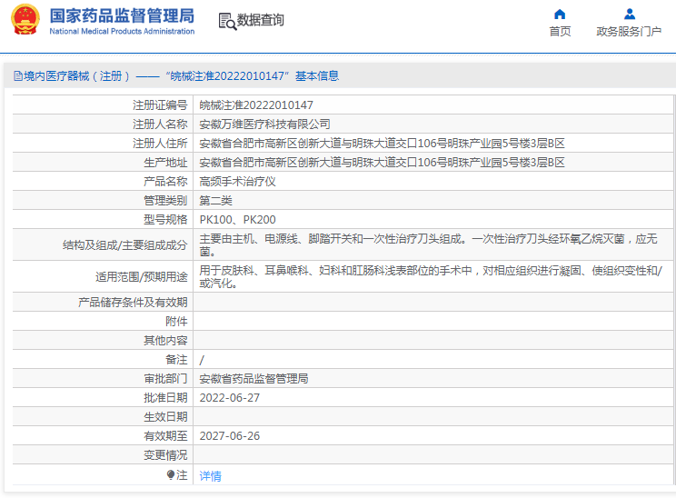Click 第二类 management category value
The height and width of the screenshot is (498, 676).
coord(215,201)
